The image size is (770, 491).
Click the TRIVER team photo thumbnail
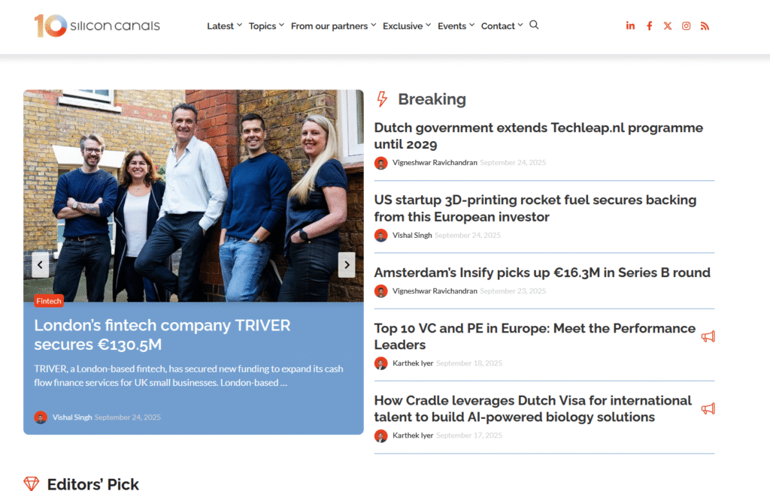pyautogui.click(x=193, y=195)
